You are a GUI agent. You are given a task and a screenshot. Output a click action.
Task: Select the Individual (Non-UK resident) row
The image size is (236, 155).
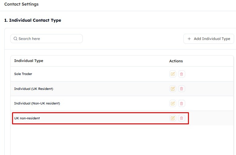click(122, 103)
